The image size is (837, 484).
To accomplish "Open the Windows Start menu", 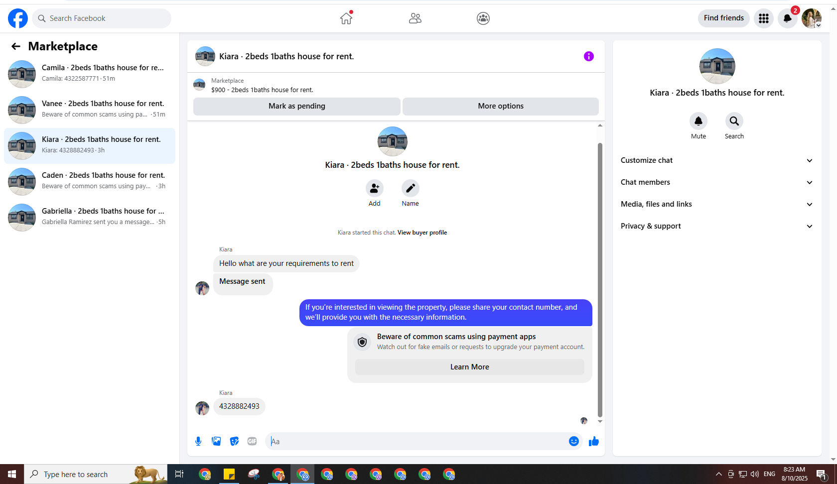I will pos(12,474).
